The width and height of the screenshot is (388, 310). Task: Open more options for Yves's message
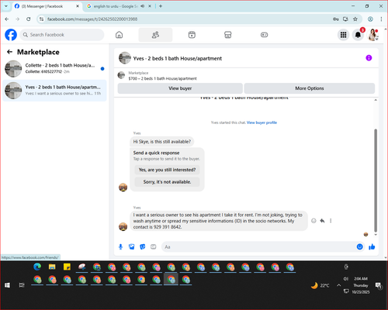[x=331, y=221]
